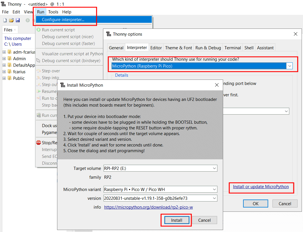Click the red Stop/Restart sign icon
303x232 pixels.
click(x=39, y=143)
